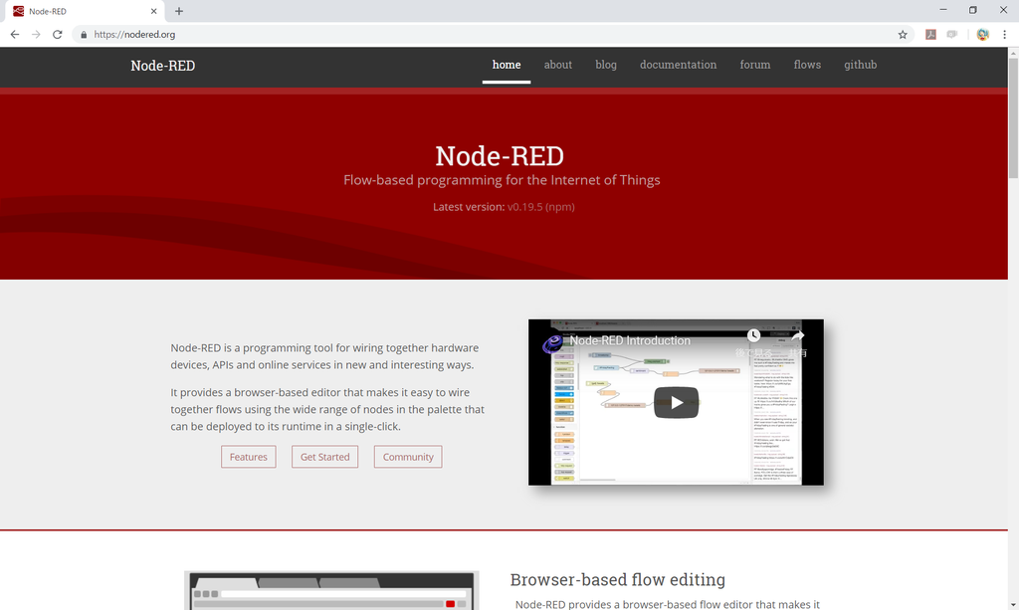The height and width of the screenshot is (610, 1019).
Task: Click the Flow-based programming tagline text
Action: [502, 180]
